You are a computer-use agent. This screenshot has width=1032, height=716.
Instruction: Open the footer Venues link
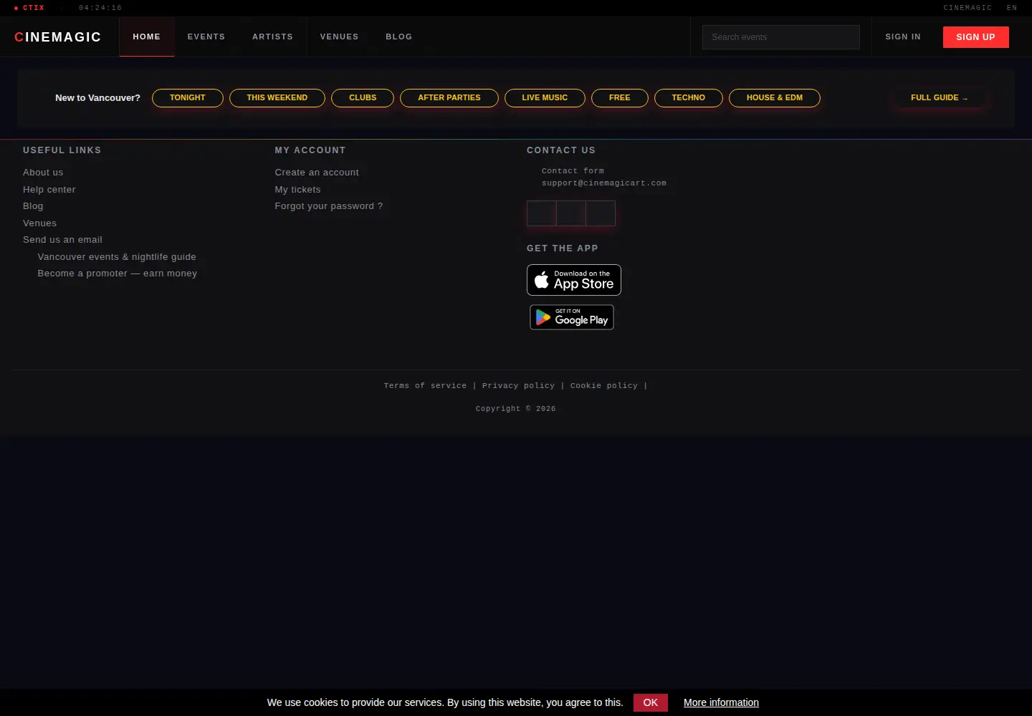[x=39, y=223]
